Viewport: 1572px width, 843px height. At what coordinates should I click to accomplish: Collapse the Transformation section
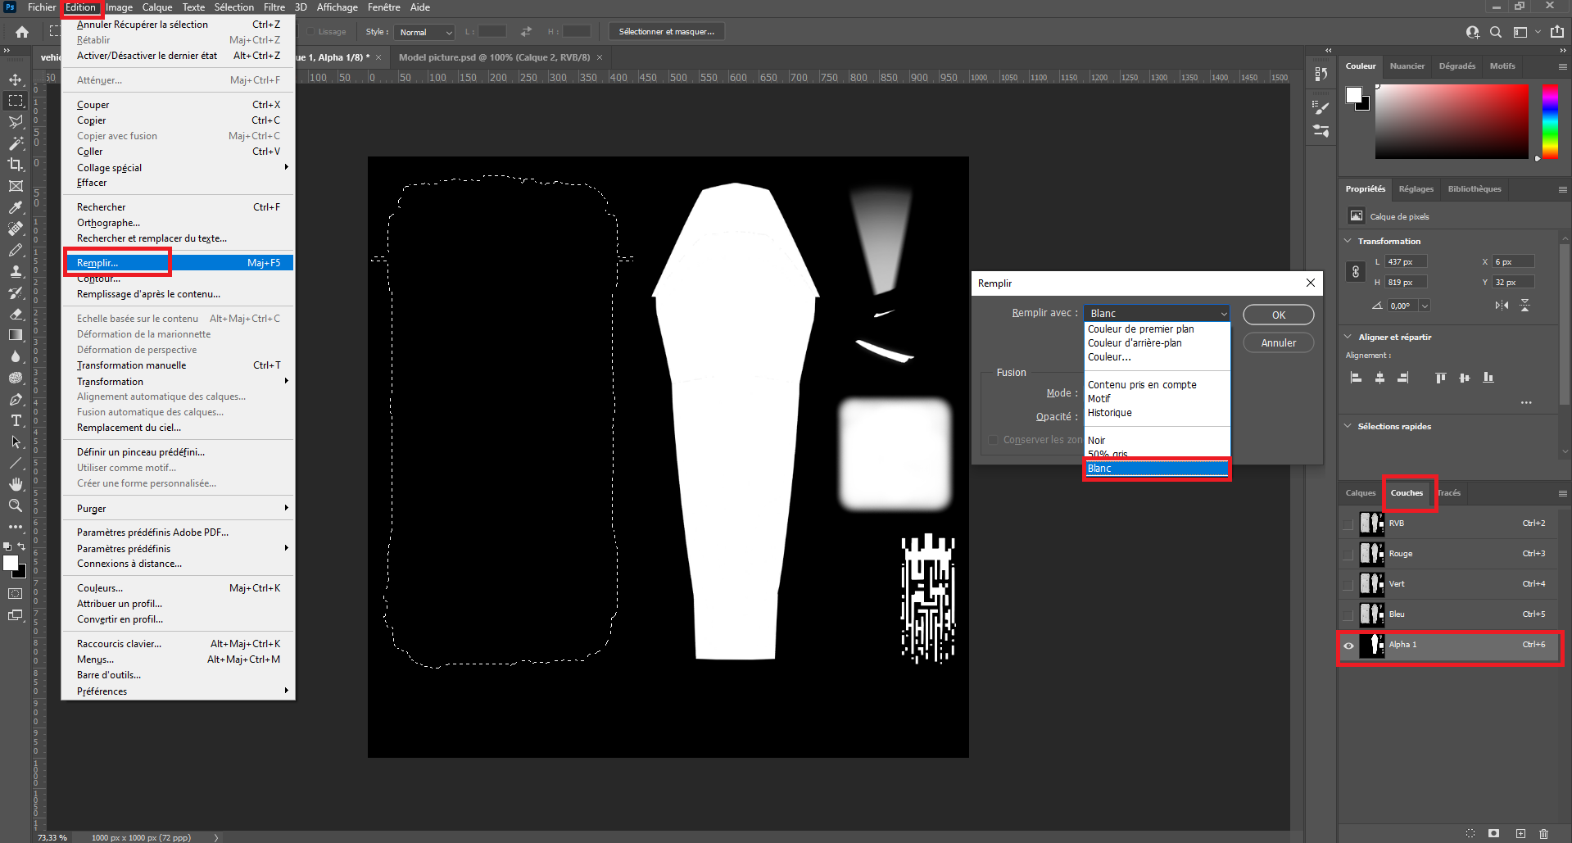tap(1348, 241)
